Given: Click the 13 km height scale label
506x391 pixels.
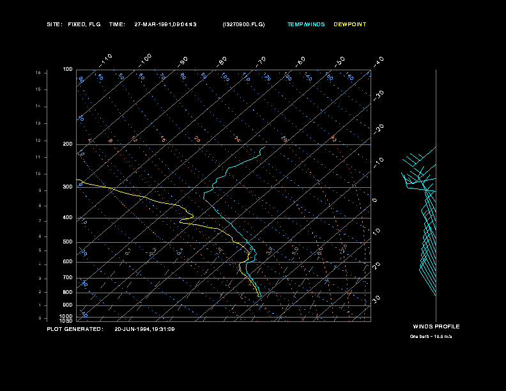Looking at the screenshot, I should 38,123.
